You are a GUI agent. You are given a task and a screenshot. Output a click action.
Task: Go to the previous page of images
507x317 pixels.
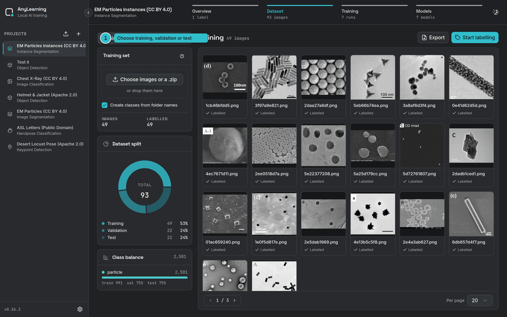(x=211, y=301)
